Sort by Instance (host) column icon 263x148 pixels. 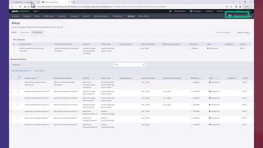(40, 78)
